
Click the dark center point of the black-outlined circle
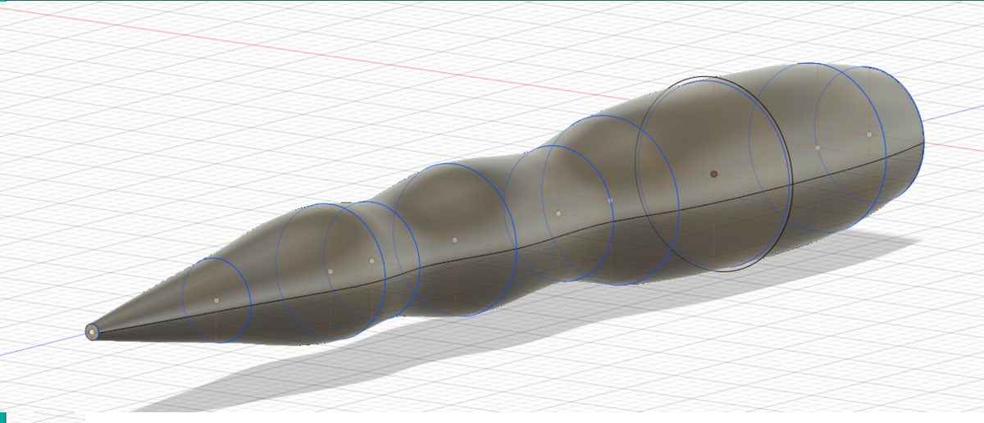[713, 174]
